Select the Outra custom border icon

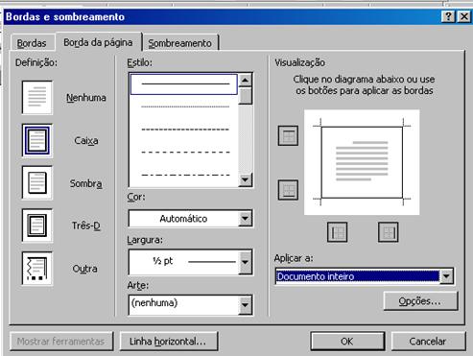click(37, 269)
